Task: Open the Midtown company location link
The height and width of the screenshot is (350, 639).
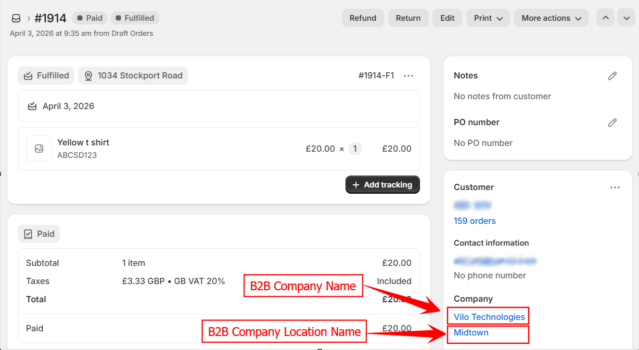Action: click(x=471, y=333)
